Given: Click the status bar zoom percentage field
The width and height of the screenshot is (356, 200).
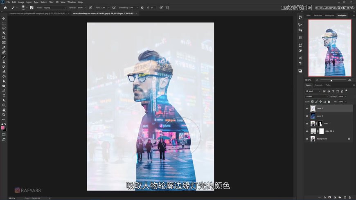Looking at the screenshot, I should [12, 198].
